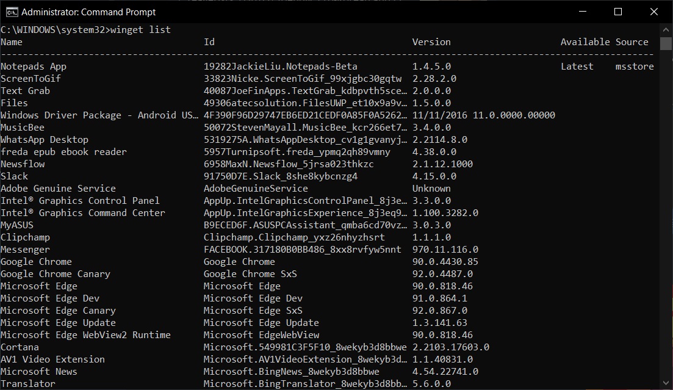Click the '5957Turnipsoft.freda' id
This screenshot has height=390, width=673.
(297, 152)
